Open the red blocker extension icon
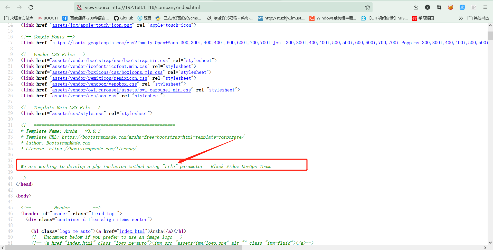Viewport: 493px width, 250px height. pos(451,7)
